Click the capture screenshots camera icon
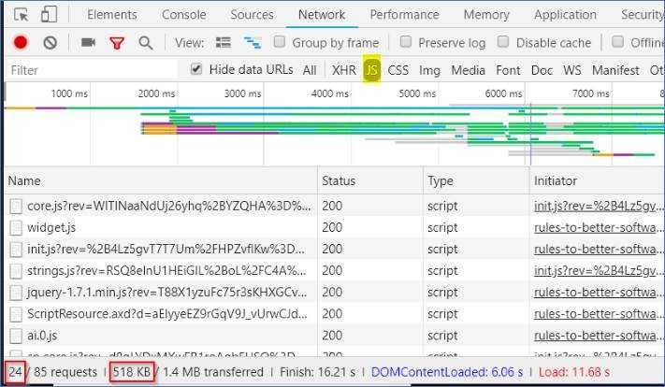The width and height of the screenshot is (665, 387). coord(89,43)
